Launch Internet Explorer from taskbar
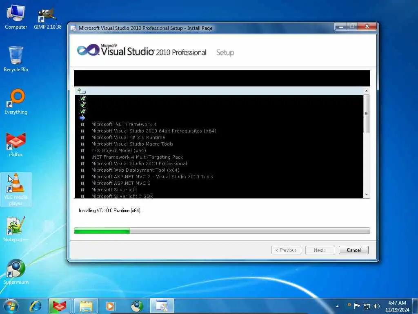The image size is (418, 314). point(36,306)
